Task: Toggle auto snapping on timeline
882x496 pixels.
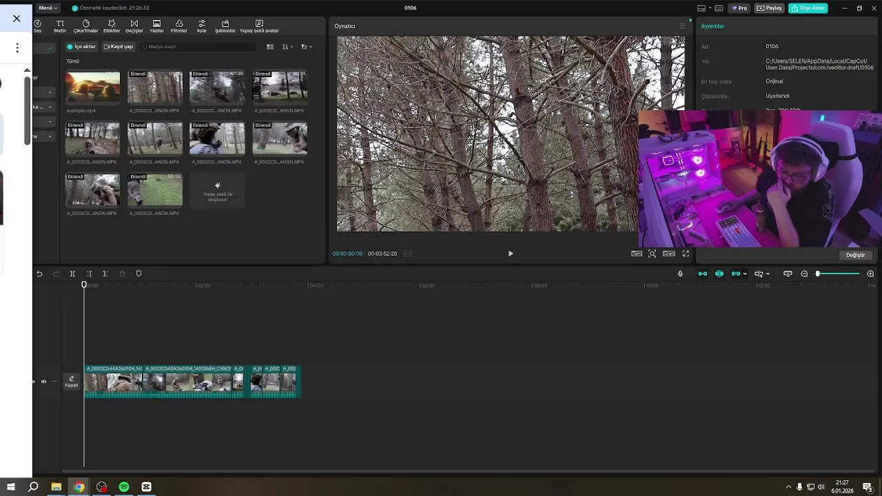Action: click(x=719, y=273)
